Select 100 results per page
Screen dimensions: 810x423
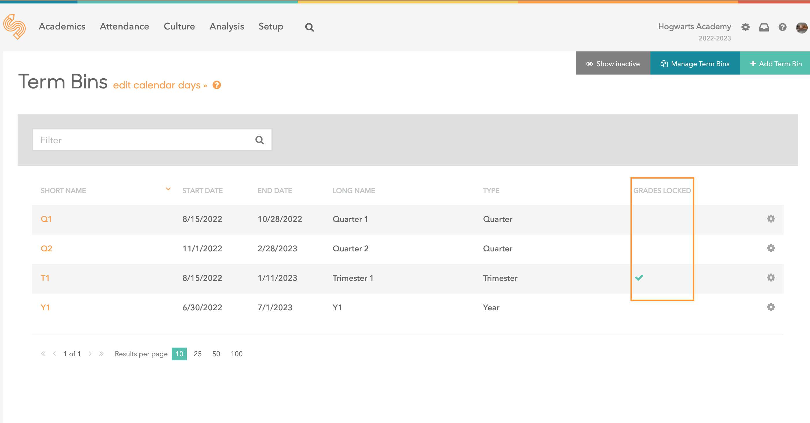tap(236, 354)
